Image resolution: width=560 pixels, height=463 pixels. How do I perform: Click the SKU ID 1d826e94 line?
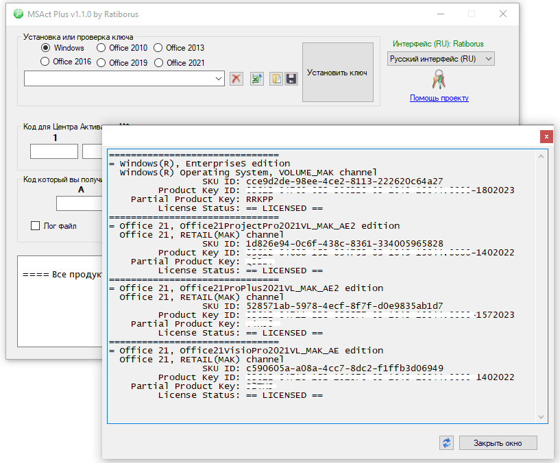(323, 244)
